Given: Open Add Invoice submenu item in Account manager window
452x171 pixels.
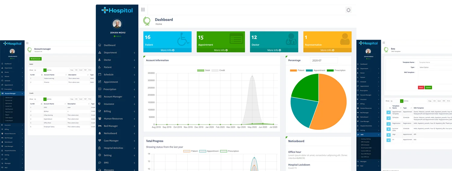Looking at the screenshot, I should coord(8,103).
